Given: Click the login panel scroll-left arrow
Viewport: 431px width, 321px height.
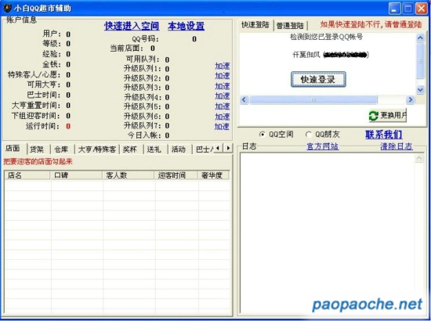Looking at the screenshot, I should pyautogui.click(x=244, y=99).
